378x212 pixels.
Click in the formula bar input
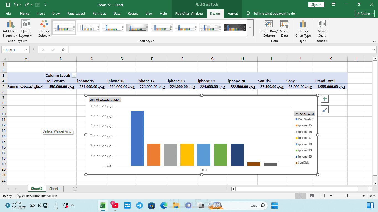coord(220,50)
